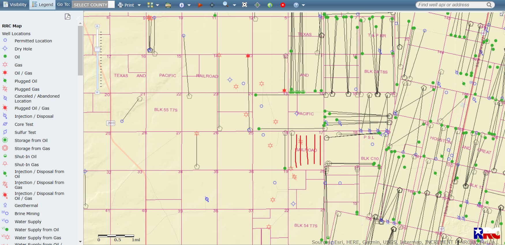Click the 'Injection / Disposal' legend entry

coord(34,116)
